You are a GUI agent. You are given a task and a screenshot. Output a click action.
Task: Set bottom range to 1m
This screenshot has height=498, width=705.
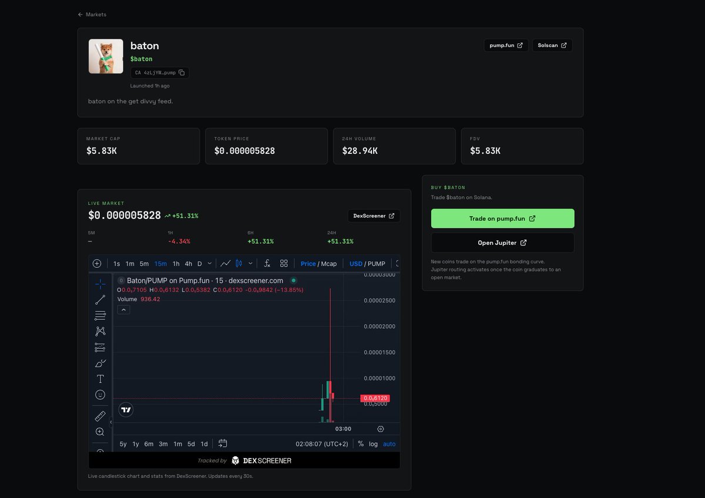tap(177, 444)
